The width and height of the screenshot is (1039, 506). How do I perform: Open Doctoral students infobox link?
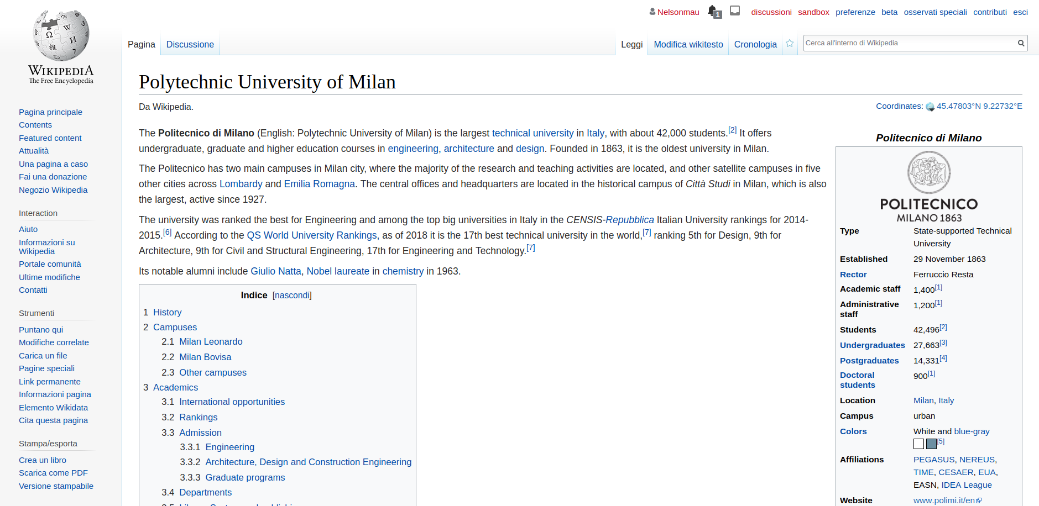coord(857,380)
